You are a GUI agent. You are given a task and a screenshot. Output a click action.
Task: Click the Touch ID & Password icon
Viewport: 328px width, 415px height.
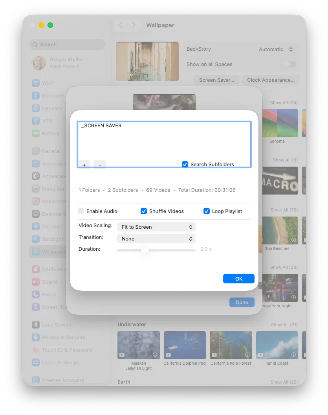tap(36, 350)
